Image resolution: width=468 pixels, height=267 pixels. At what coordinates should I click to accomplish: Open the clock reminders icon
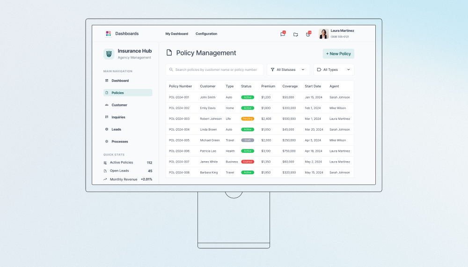308,34
